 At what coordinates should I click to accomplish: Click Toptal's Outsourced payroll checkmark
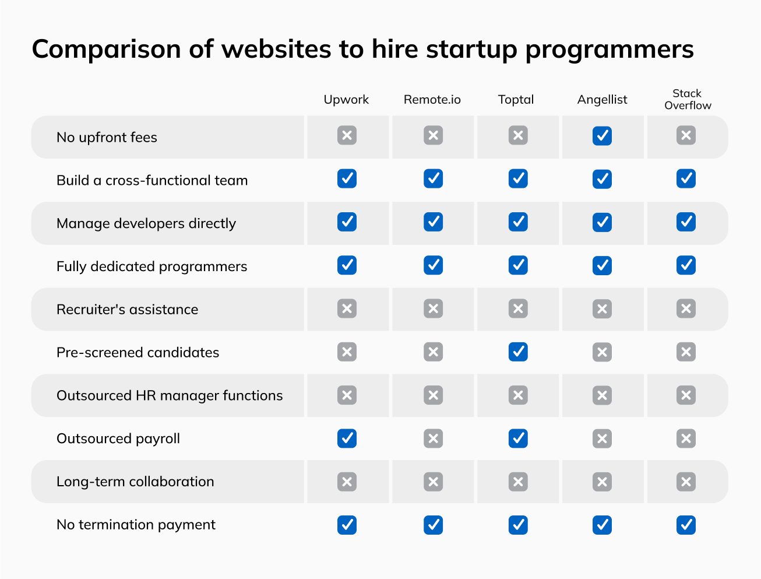tap(518, 438)
